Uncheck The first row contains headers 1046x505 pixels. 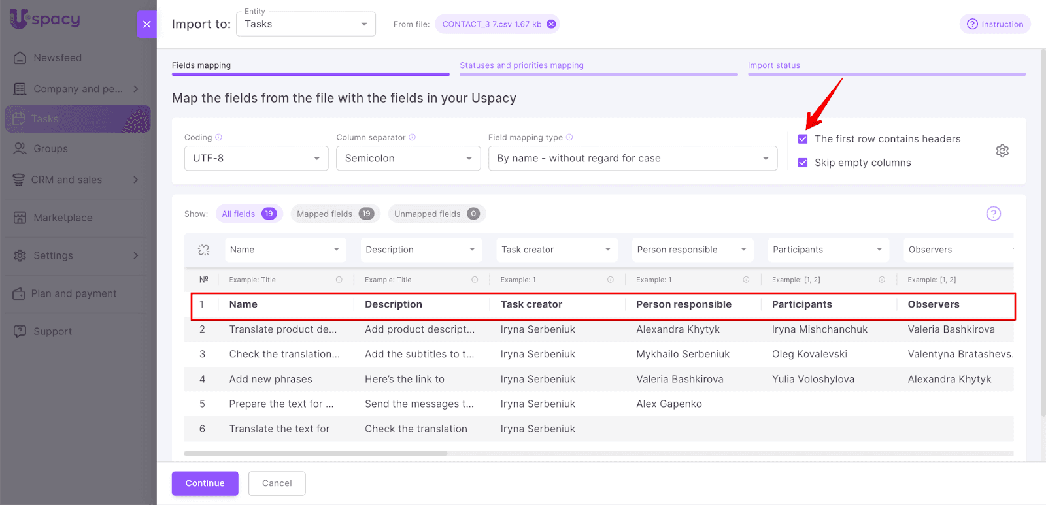803,139
